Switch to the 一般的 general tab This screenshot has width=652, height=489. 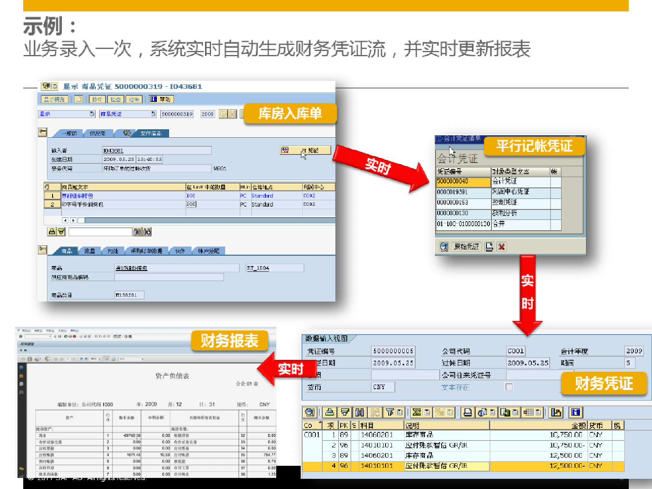coord(69,133)
